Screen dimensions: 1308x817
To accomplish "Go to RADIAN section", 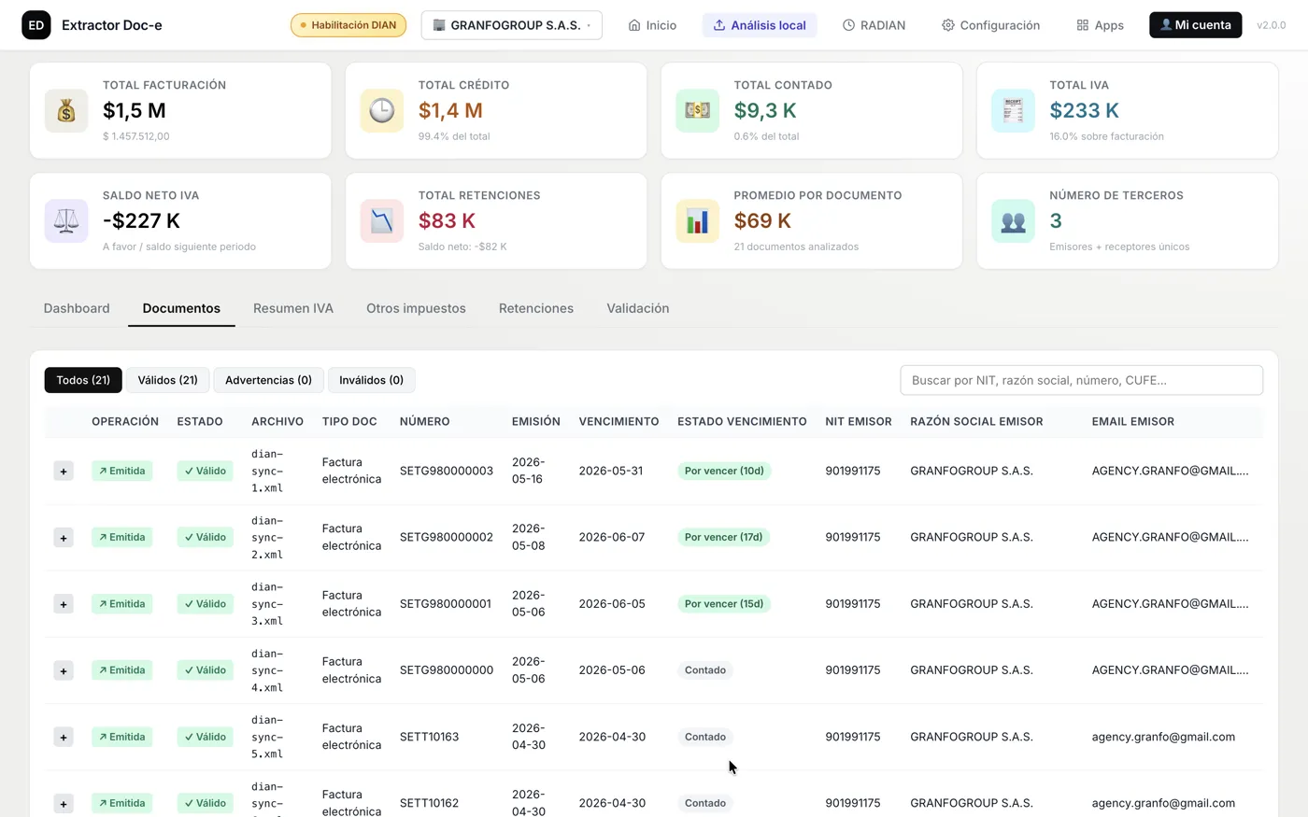I will coord(874,25).
